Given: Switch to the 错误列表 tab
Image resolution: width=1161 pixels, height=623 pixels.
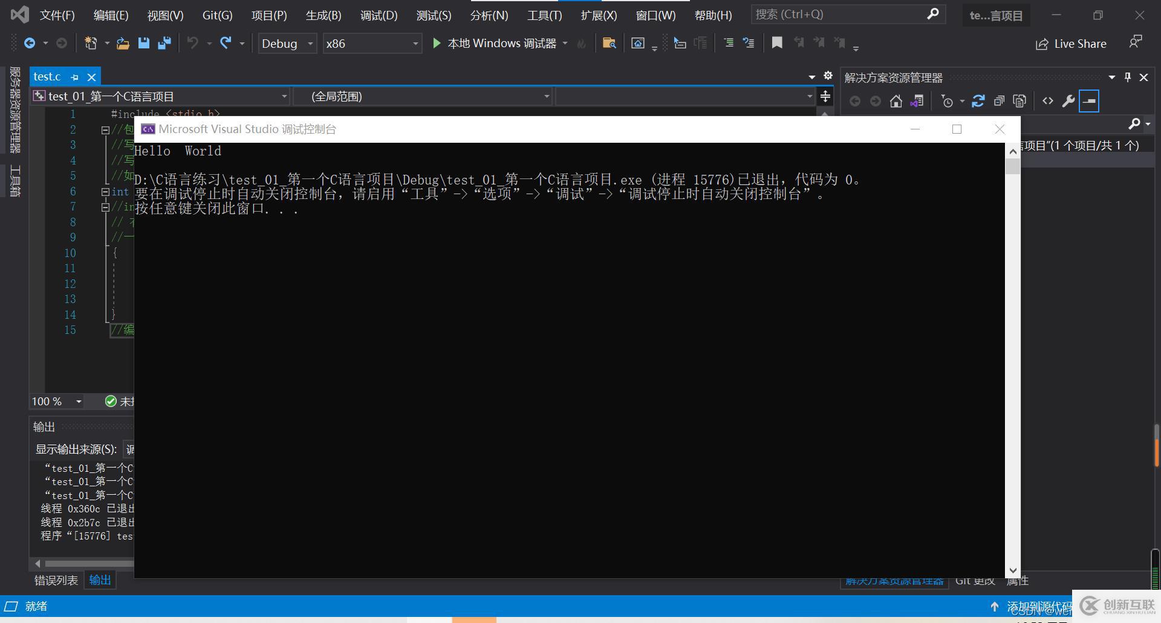Looking at the screenshot, I should (56, 580).
